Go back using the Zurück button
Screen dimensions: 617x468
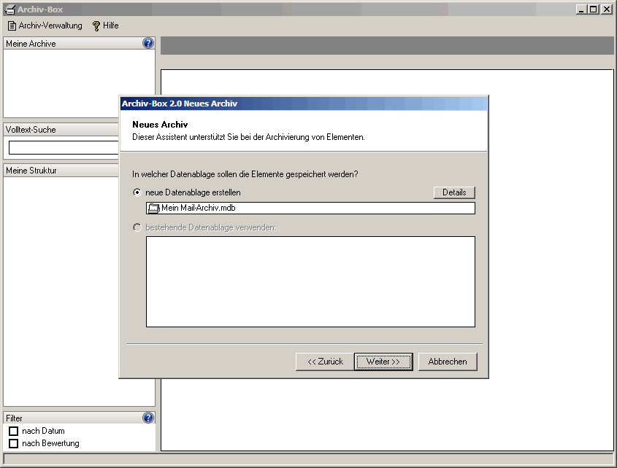[x=325, y=362]
